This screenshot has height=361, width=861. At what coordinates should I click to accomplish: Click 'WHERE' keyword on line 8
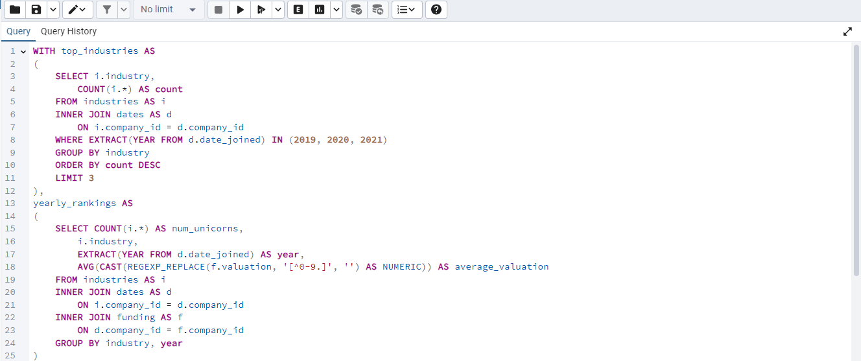pos(69,139)
